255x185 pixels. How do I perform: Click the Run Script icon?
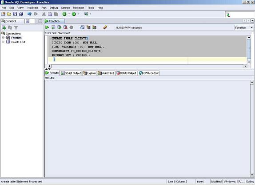pos(53,28)
